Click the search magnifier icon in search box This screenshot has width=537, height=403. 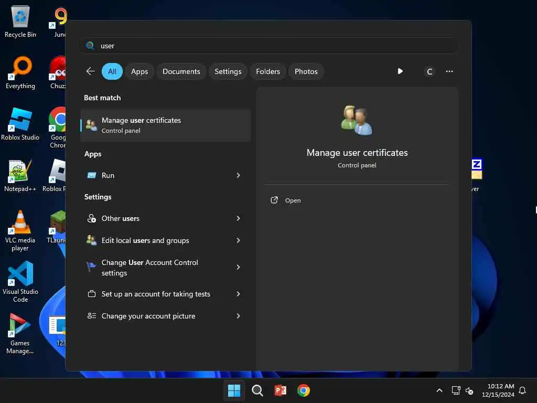(90, 46)
